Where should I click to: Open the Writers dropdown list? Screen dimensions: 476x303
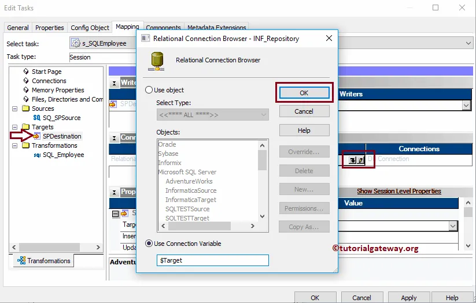pyautogui.click(x=466, y=106)
